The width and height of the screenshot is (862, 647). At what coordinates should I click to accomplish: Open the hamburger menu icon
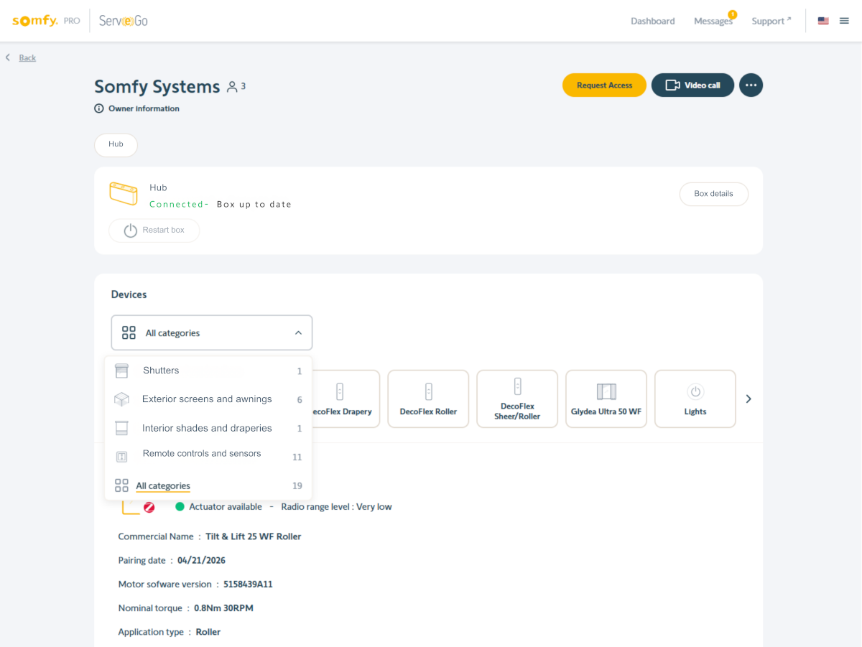(844, 21)
